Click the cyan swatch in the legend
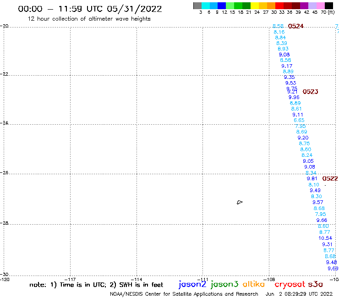 click(x=206, y=6)
